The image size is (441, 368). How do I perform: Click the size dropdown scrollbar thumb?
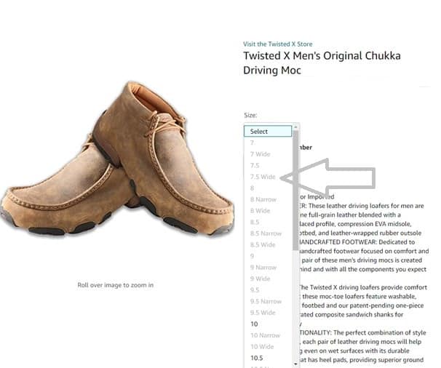295,191
